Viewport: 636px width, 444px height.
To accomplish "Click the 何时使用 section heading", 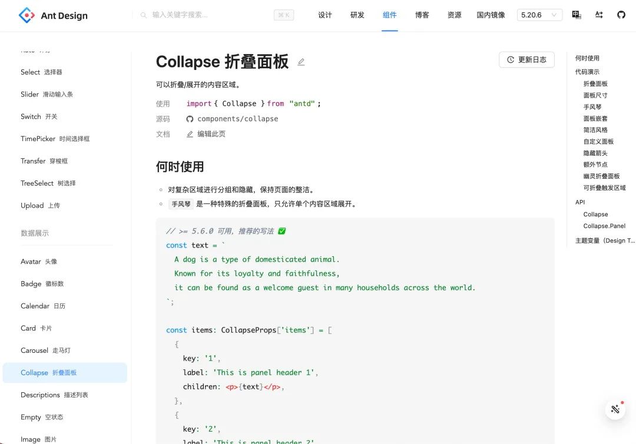I will point(180,167).
